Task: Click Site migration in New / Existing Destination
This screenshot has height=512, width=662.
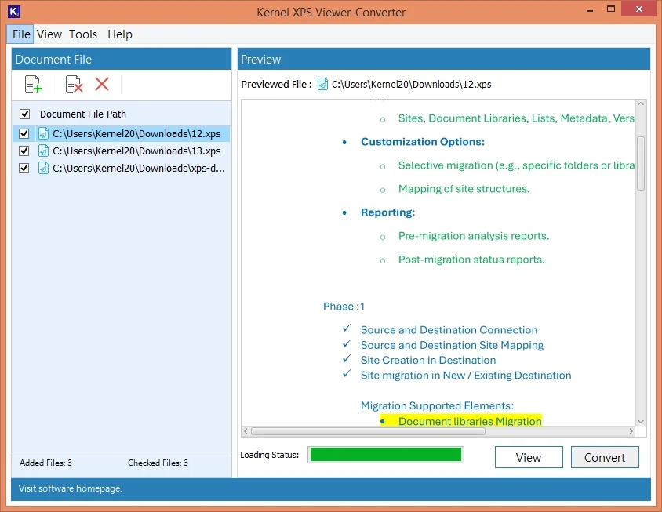Action: tap(466, 376)
